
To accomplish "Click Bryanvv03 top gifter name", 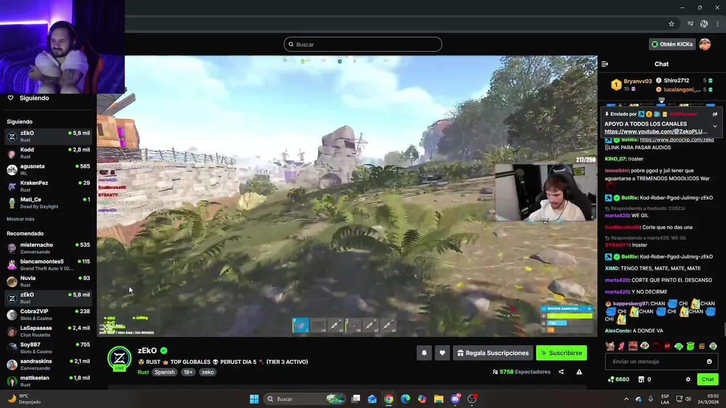I will tap(638, 82).
